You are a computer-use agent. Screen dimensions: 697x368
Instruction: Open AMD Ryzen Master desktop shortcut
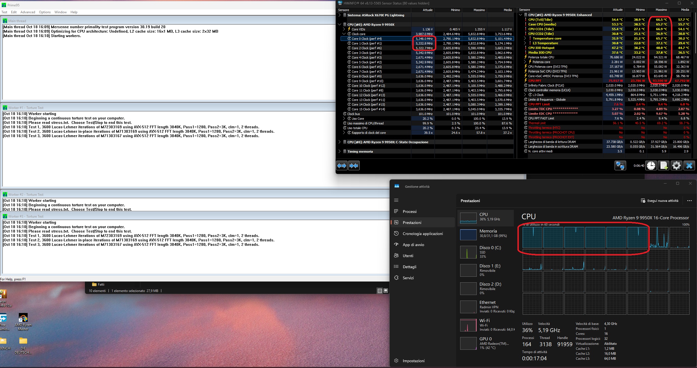pyautogui.click(x=23, y=322)
